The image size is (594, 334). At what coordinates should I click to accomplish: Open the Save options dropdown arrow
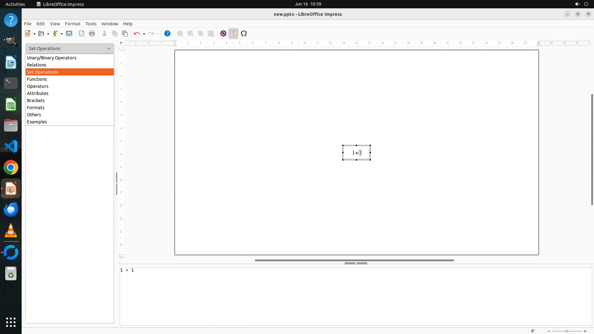click(62, 34)
